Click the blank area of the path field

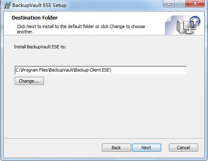149,70
